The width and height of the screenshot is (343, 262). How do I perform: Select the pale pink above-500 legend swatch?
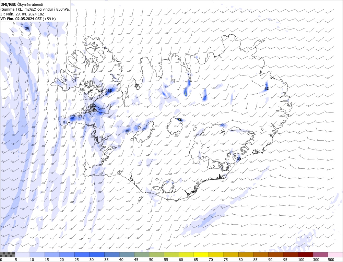(335, 254)
